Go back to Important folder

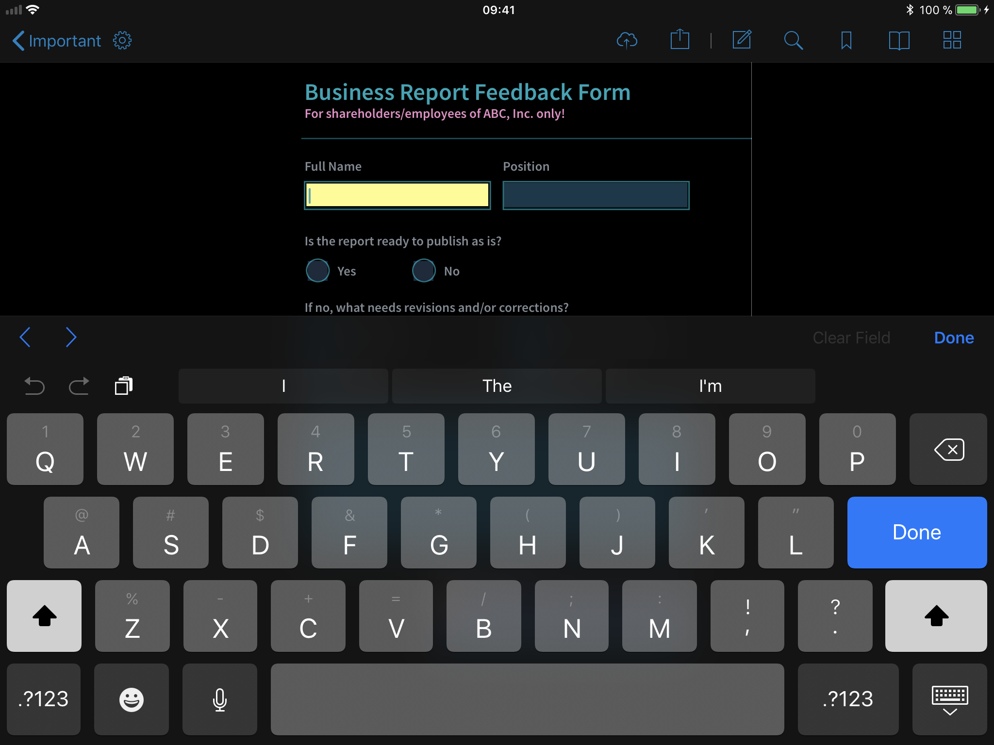coord(57,41)
